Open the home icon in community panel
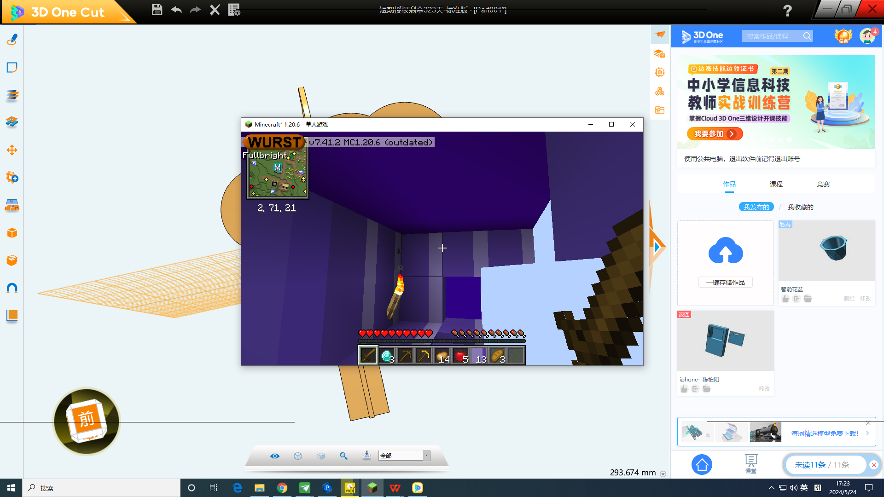The image size is (884, 497). coord(702,465)
